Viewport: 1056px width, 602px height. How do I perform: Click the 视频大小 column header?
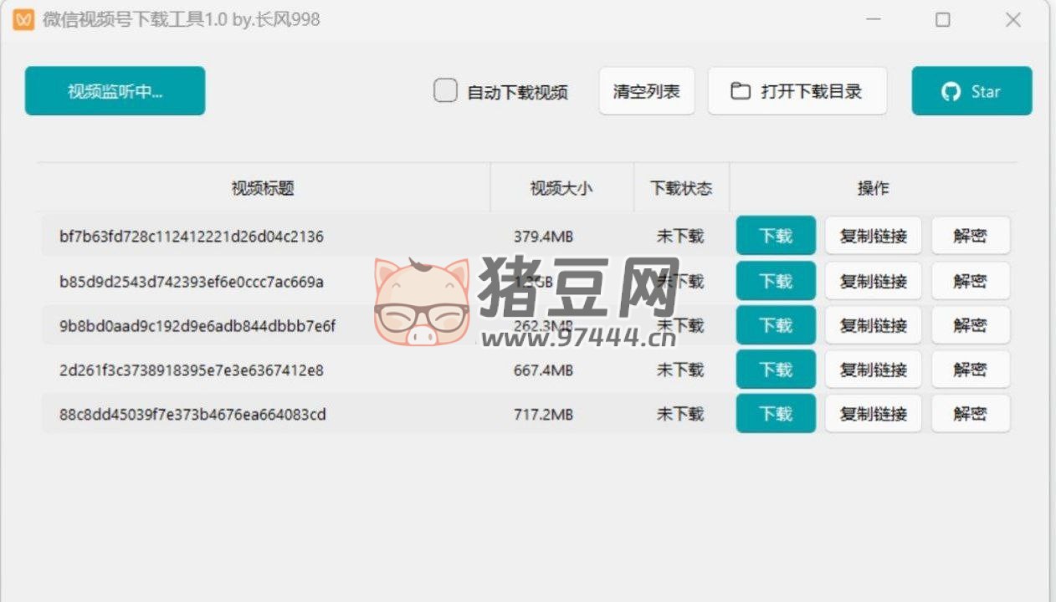(x=561, y=188)
